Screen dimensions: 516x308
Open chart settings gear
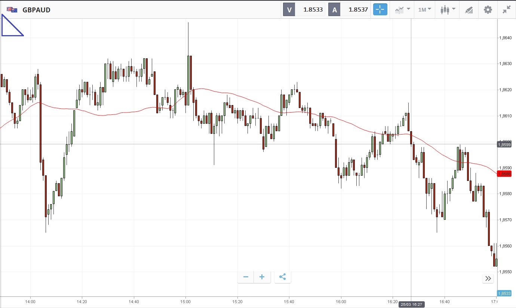point(488,10)
